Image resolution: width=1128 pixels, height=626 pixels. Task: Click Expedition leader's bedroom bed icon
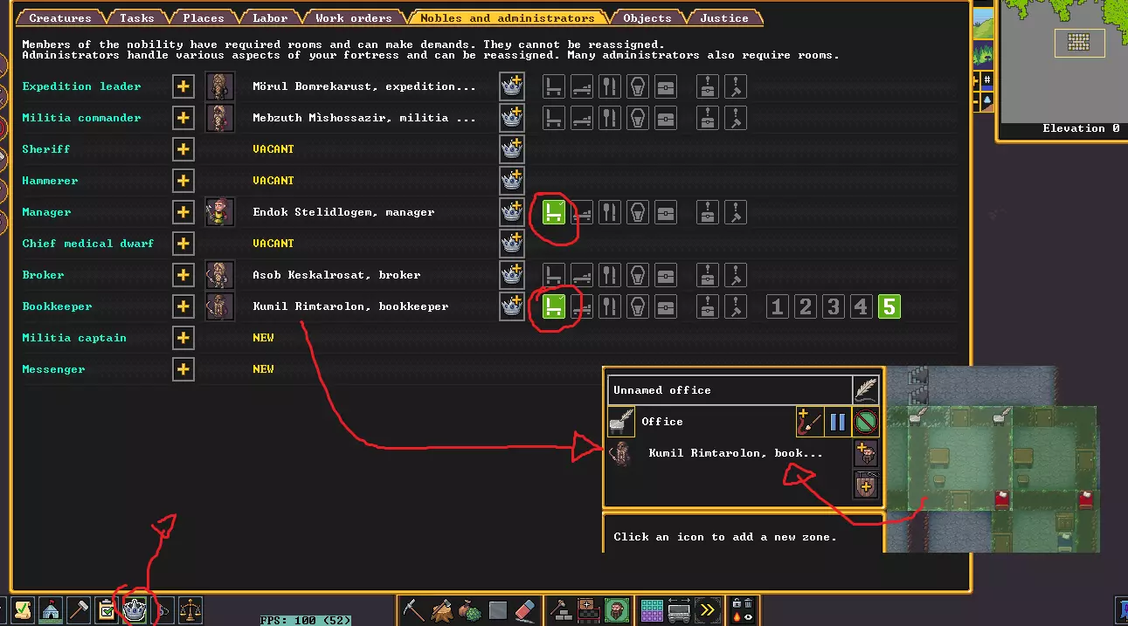(582, 86)
